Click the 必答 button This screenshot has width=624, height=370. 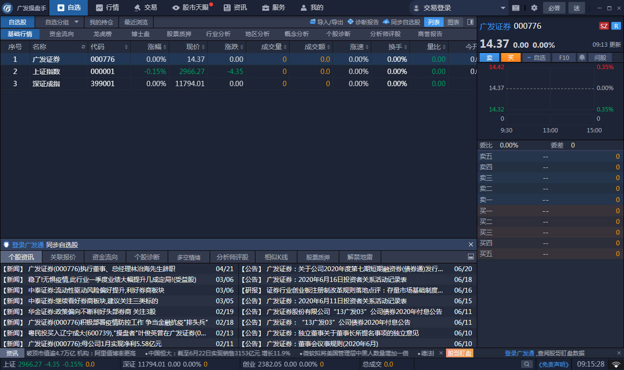[554, 8]
